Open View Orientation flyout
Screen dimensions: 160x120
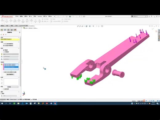pos(87,26)
